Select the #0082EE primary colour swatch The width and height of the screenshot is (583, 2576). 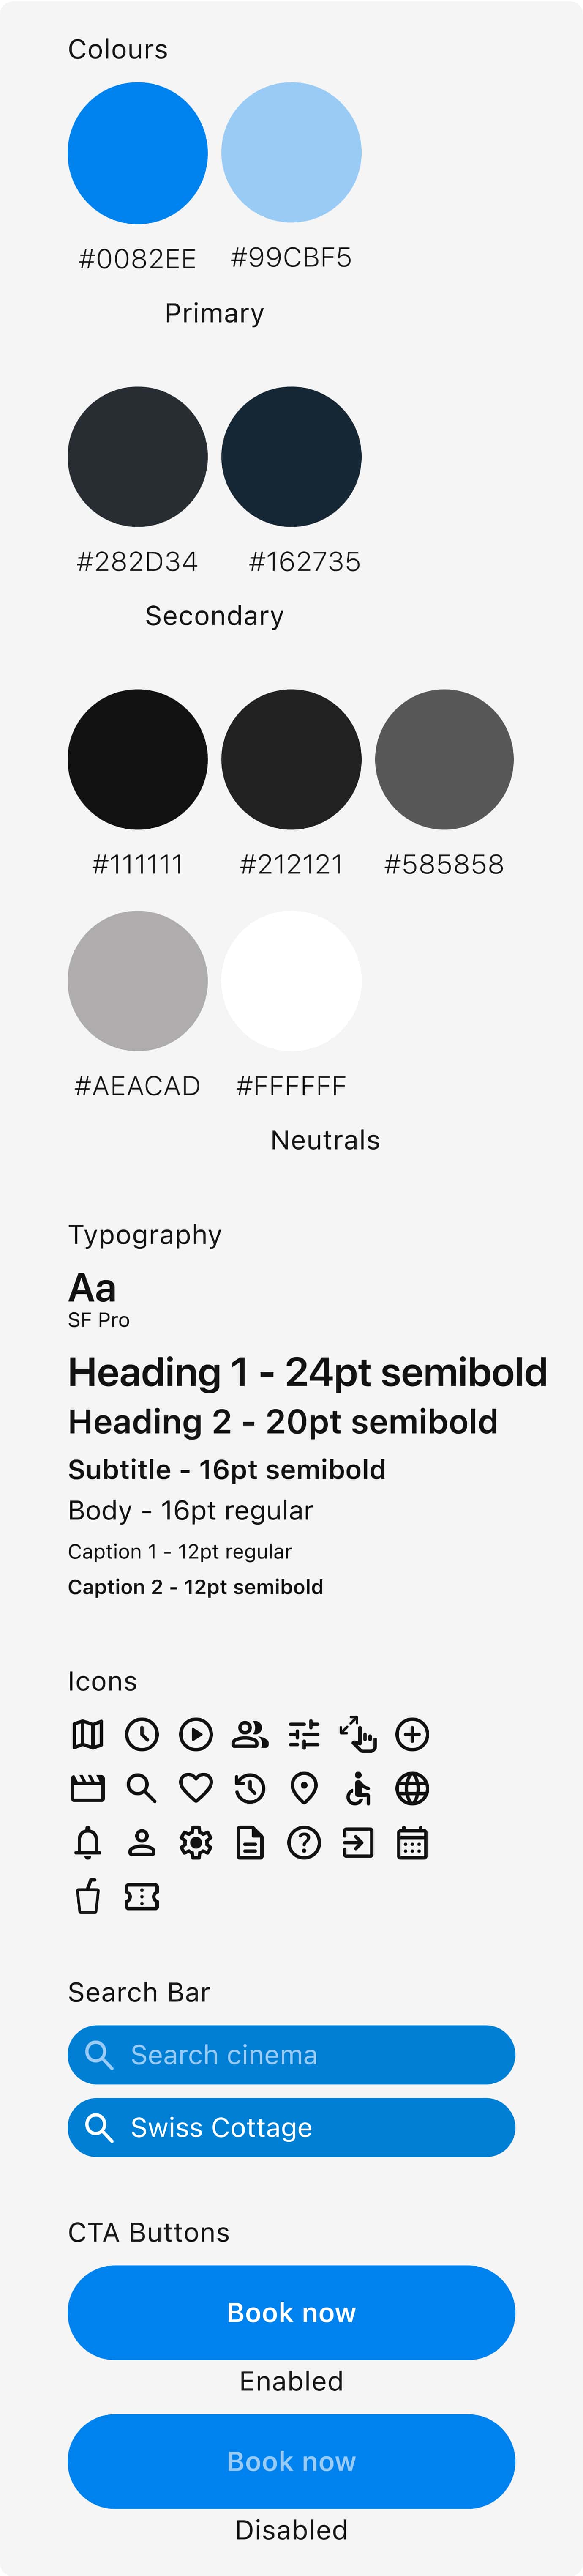pyautogui.click(x=138, y=153)
